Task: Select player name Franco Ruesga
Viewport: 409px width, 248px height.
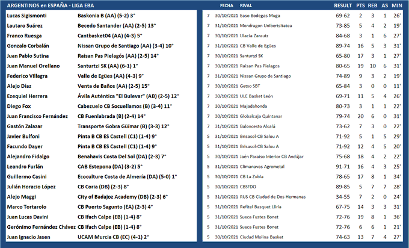Action: [x=24, y=36]
